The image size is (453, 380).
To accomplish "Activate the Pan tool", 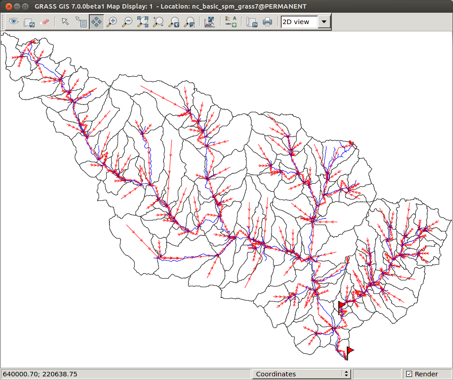I will 96,22.
